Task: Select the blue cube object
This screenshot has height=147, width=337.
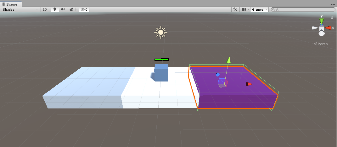Action: pyautogui.click(x=161, y=73)
